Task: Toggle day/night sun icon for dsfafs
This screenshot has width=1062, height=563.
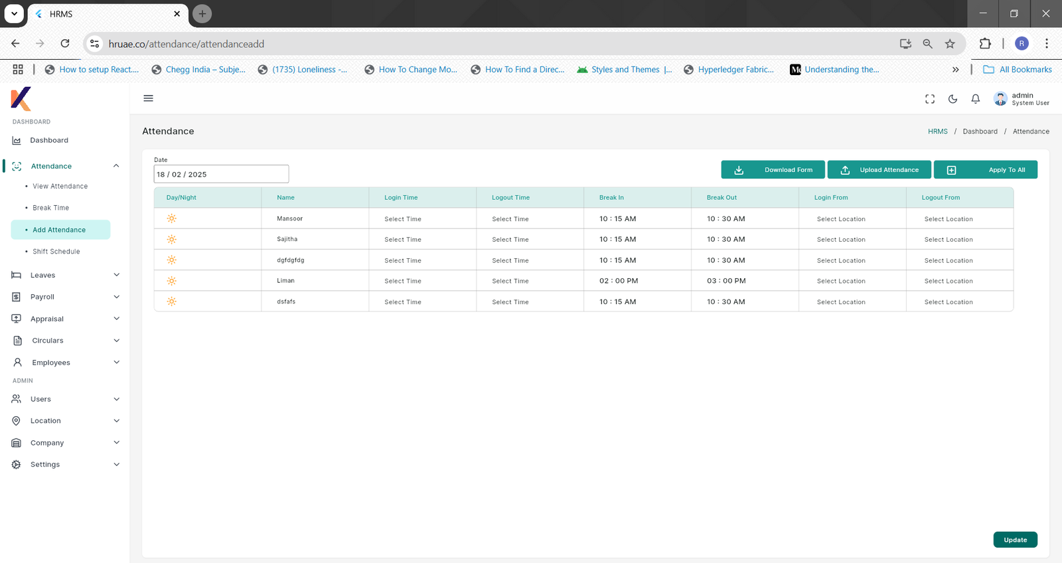Action: pos(171,301)
